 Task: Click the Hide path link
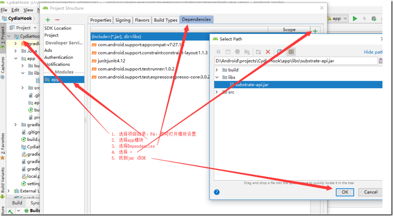373,52
